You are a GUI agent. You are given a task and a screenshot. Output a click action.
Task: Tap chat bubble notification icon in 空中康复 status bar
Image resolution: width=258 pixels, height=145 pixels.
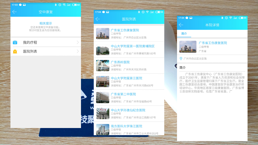coord(20,5)
